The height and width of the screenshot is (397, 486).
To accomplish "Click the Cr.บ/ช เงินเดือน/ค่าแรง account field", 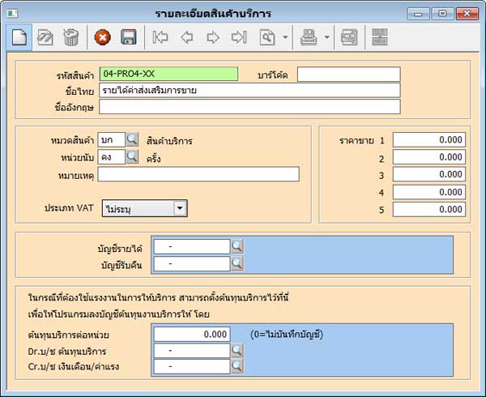I will 192,366.
